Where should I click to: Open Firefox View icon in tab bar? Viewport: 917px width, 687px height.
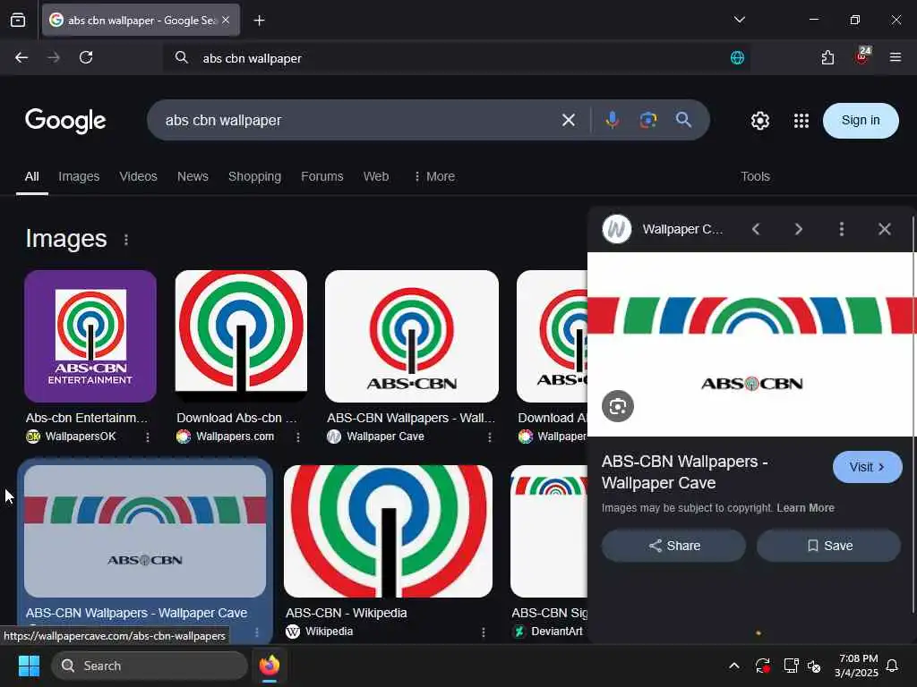pyautogui.click(x=18, y=20)
